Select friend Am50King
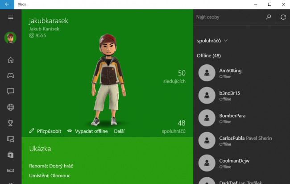The image size is (290, 184). 241,73
